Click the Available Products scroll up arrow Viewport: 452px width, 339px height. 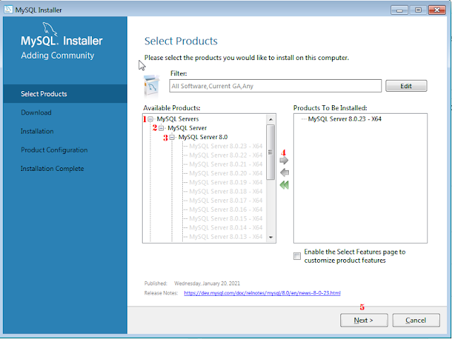click(270, 119)
